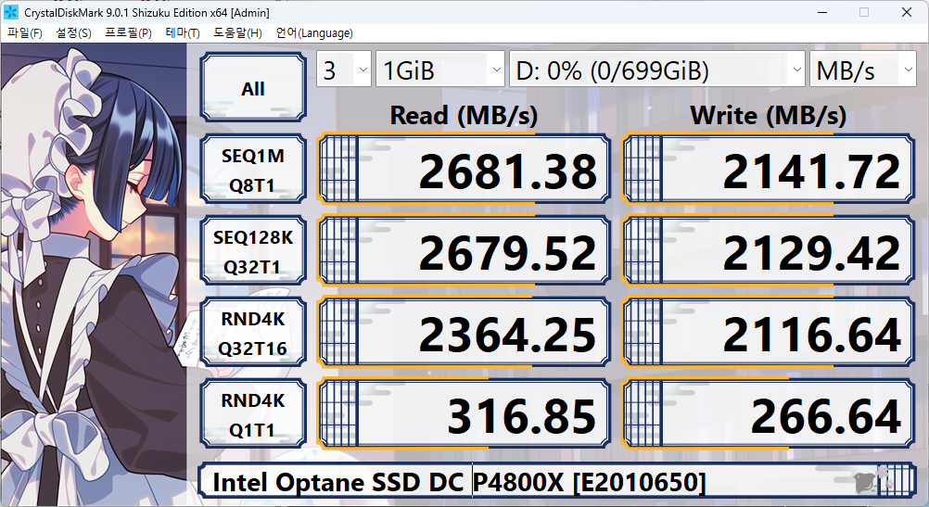The width and height of the screenshot is (929, 507).
Task: Run the RND4K Q32T16 benchmark
Action: click(x=253, y=333)
